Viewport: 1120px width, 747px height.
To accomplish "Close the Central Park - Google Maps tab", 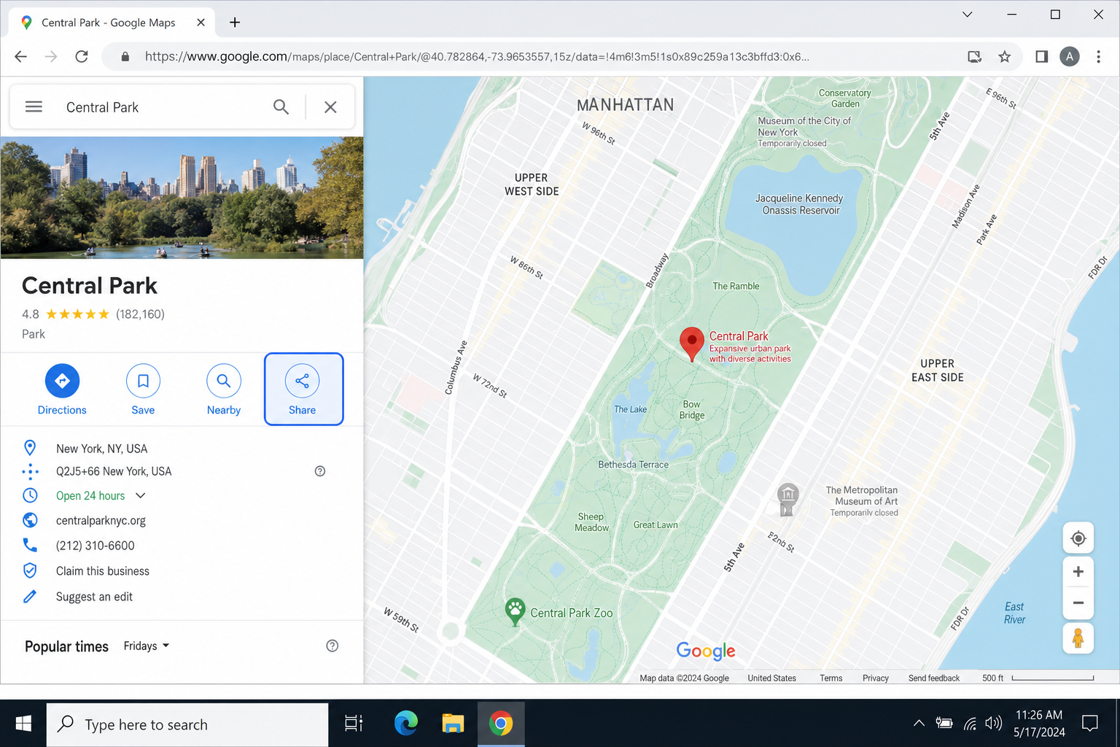I will [201, 23].
